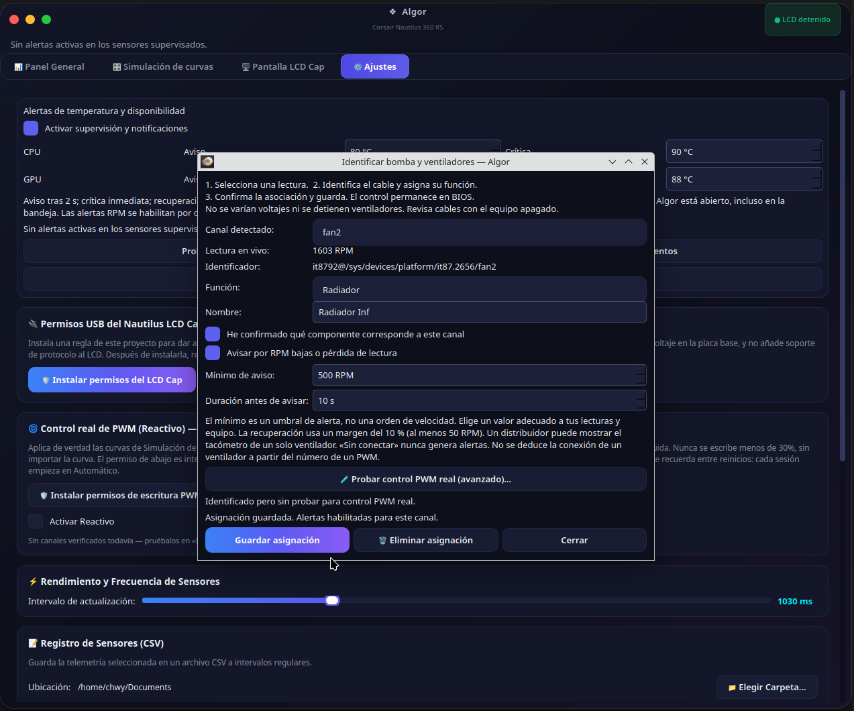Click the '1030 ms' interval value
This screenshot has width=854, height=711.
click(795, 601)
